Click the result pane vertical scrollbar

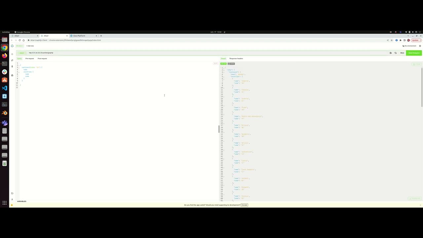422,87
